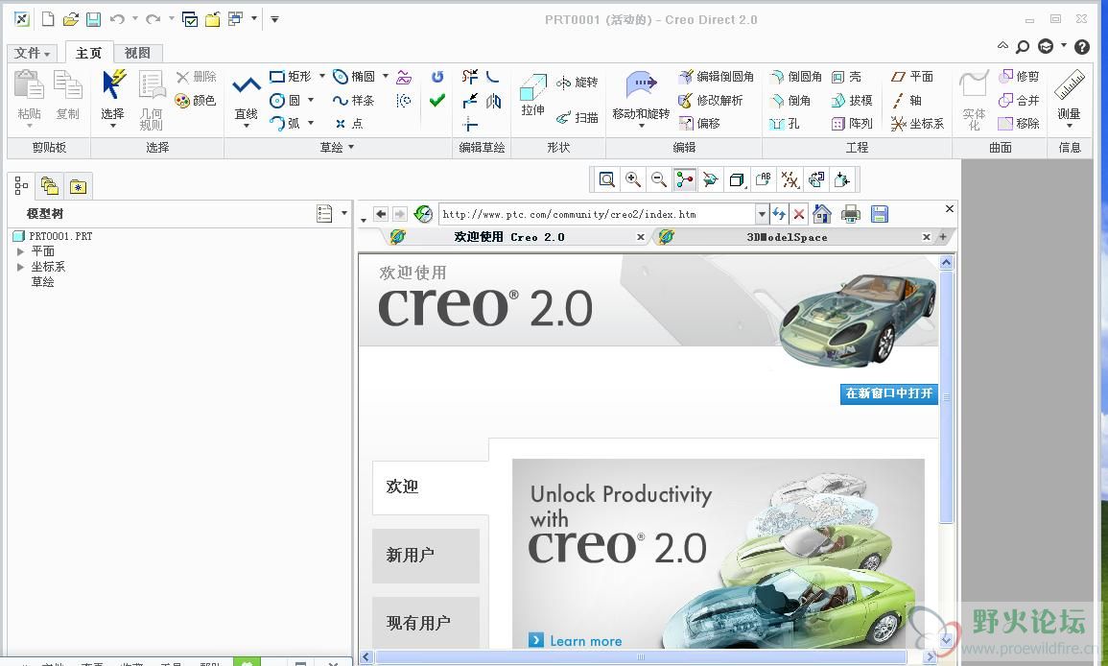Open the 现有用户 section
The height and width of the screenshot is (666, 1108).
(426, 623)
